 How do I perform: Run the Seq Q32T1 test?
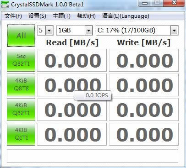tap(21, 60)
